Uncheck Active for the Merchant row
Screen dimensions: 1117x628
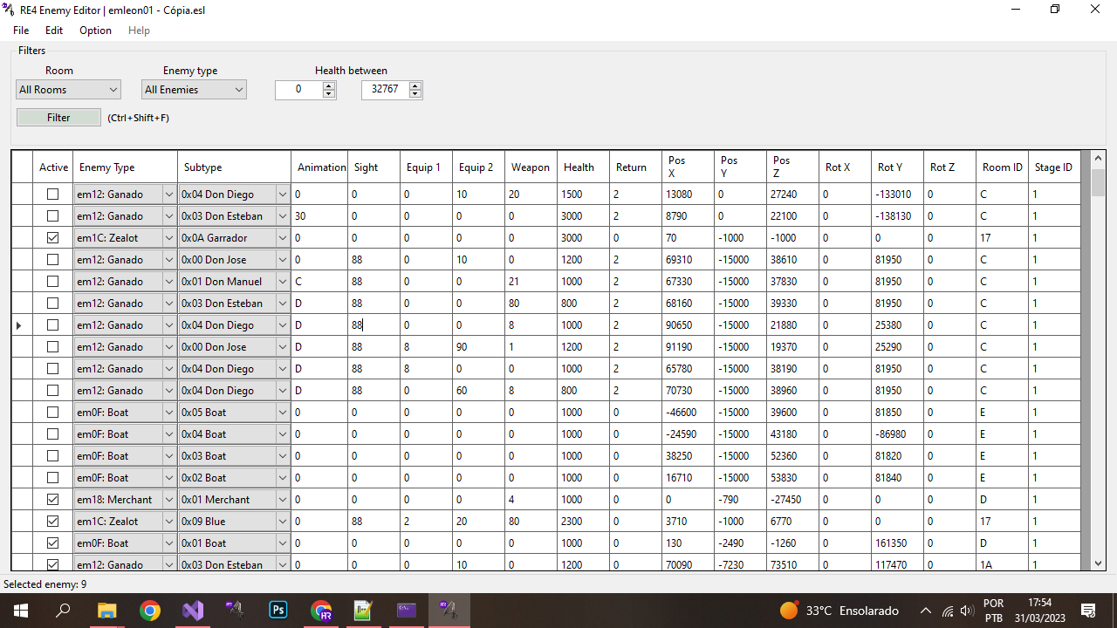[53, 499]
